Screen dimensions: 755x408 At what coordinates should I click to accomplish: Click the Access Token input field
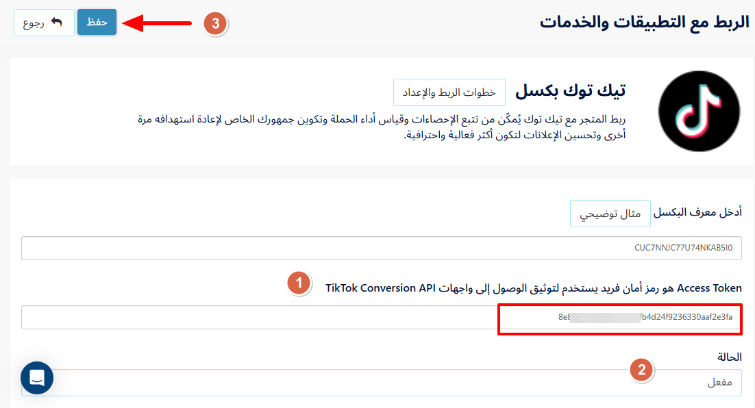[x=382, y=317]
